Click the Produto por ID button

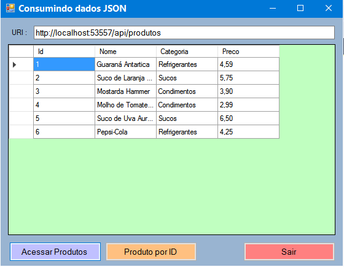click(150, 252)
